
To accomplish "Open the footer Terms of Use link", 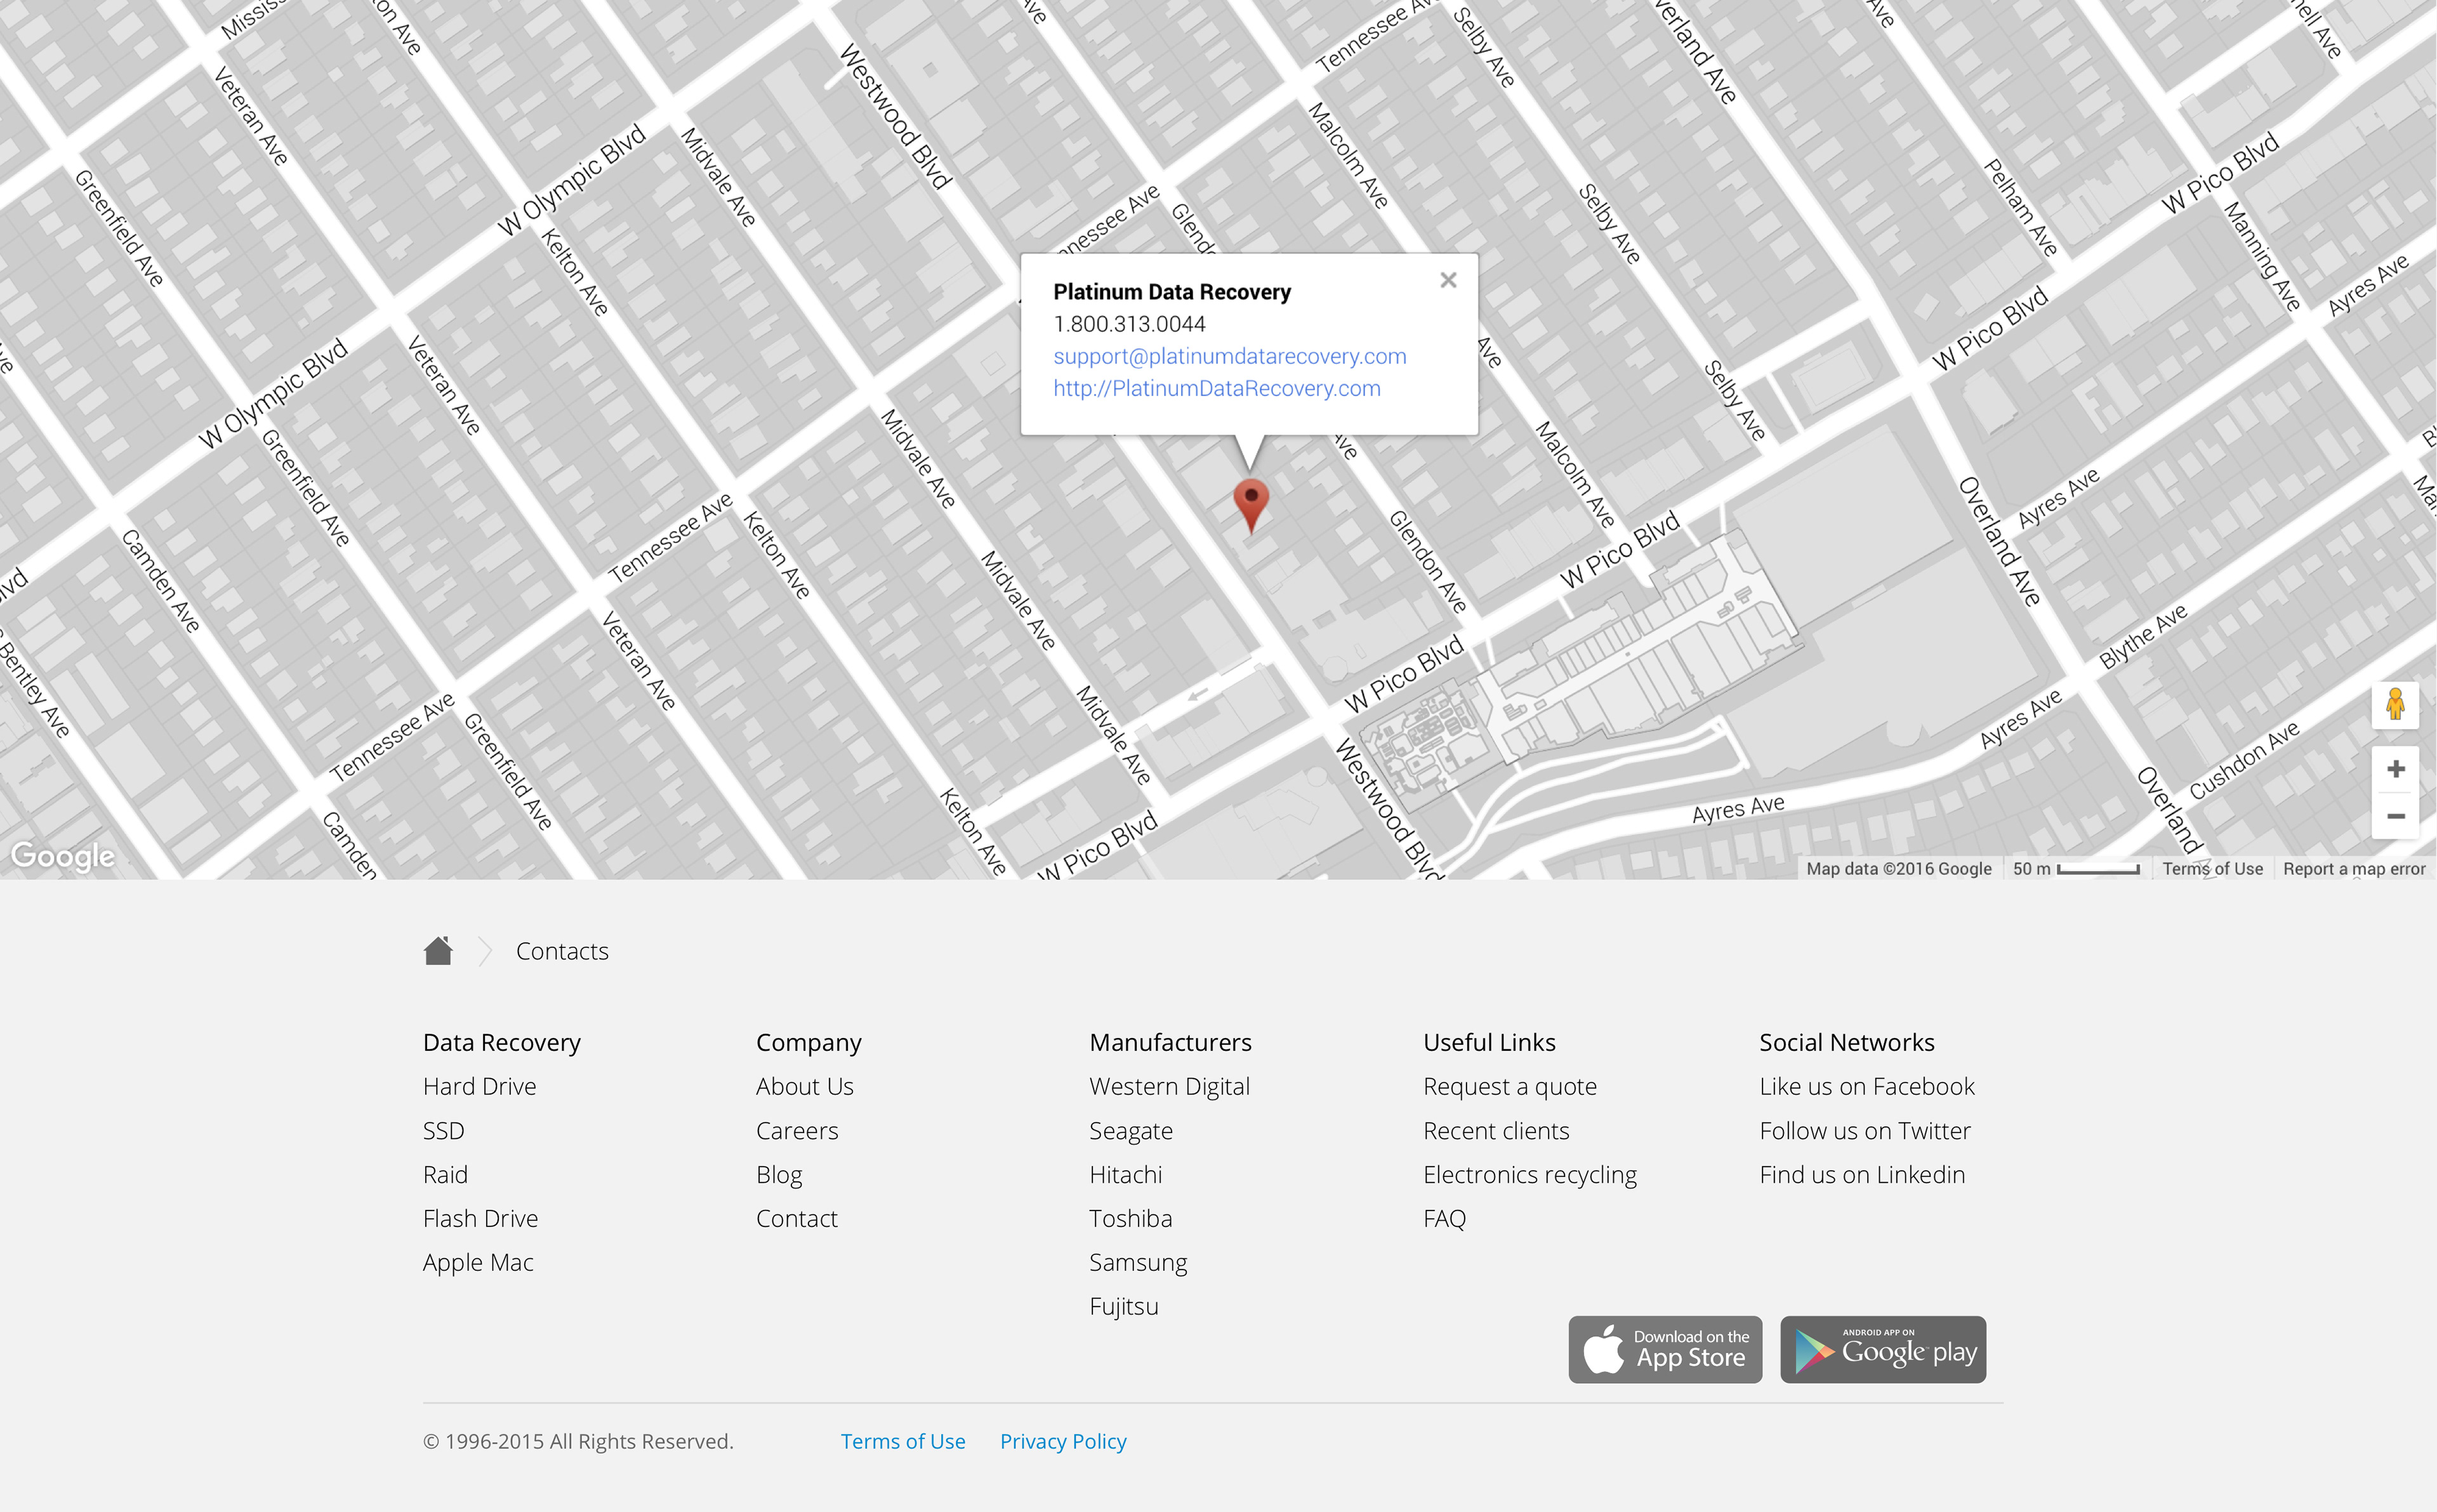I will pyautogui.click(x=902, y=1441).
